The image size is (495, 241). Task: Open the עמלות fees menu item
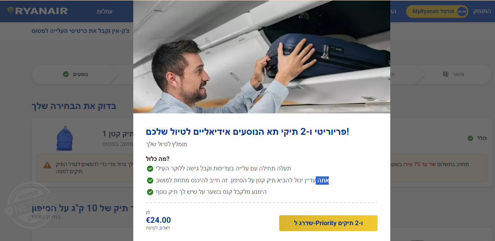(105, 11)
